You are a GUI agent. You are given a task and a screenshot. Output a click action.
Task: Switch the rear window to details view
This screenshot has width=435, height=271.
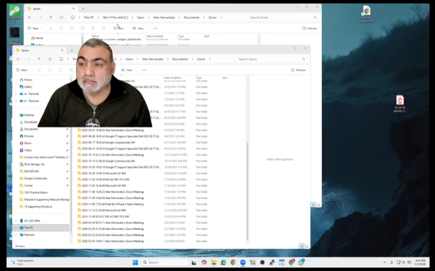(313, 205)
